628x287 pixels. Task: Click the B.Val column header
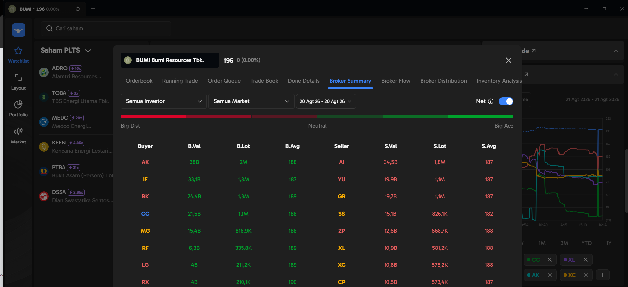tap(194, 146)
